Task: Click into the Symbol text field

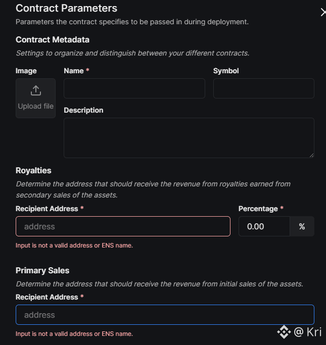Action: coord(263,88)
